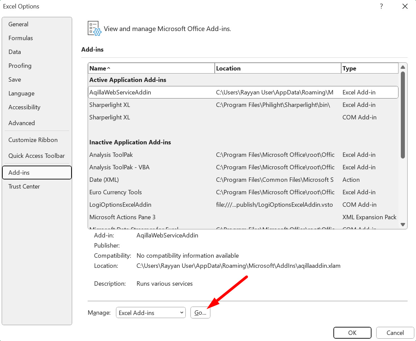This screenshot has width=416, height=341.
Task: Select the Euro Currency Tools add-in
Action: [x=116, y=192]
